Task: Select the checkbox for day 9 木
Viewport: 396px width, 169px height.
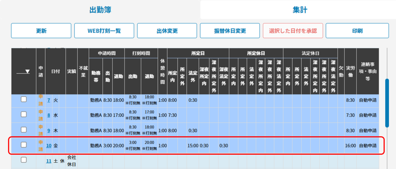Action: [x=24, y=130]
